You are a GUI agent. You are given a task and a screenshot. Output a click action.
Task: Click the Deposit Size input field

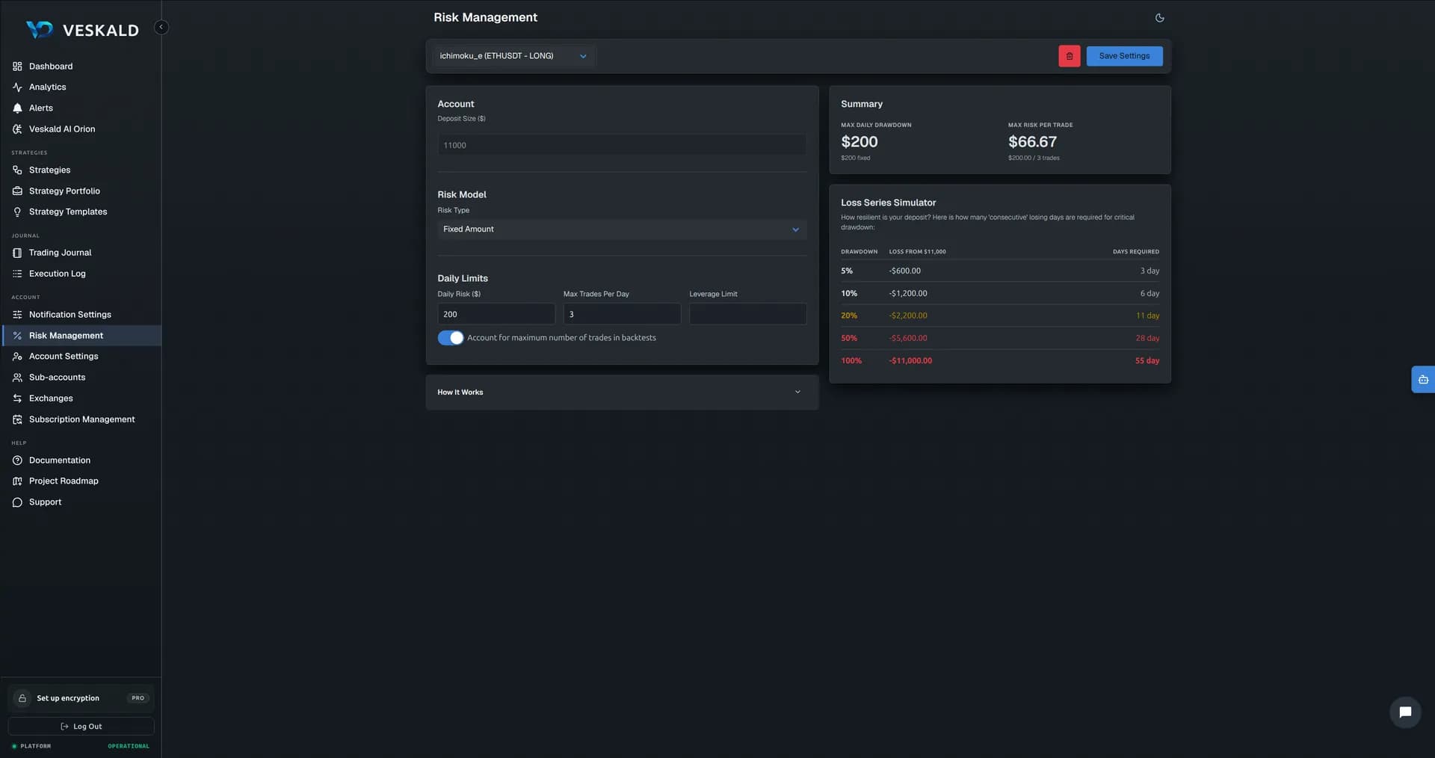coord(622,146)
